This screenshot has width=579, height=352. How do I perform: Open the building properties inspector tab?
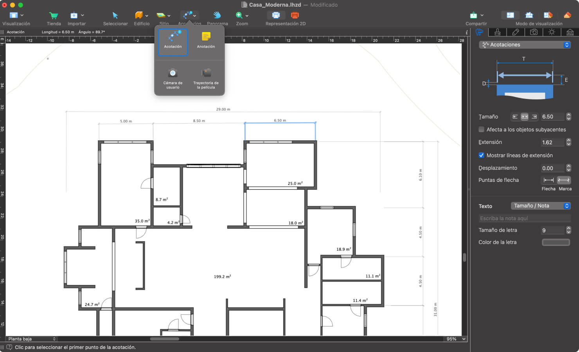point(570,32)
